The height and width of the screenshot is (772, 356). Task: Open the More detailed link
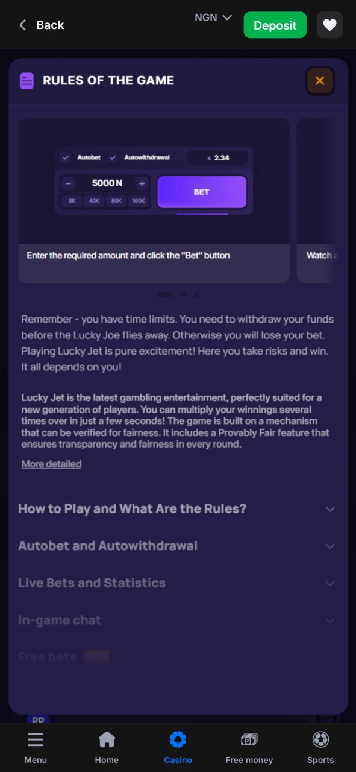pos(51,464)
